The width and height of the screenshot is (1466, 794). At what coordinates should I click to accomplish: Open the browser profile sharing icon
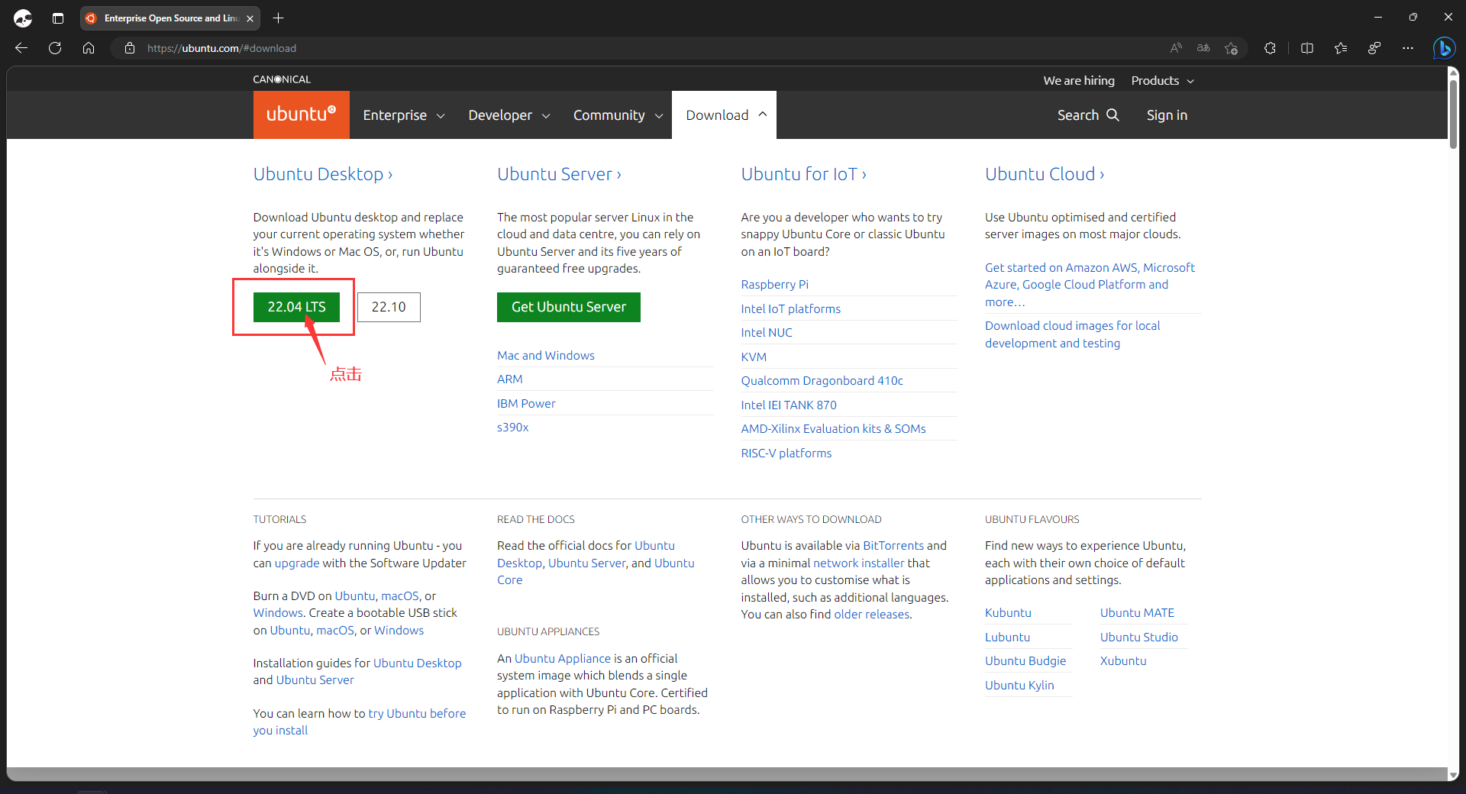point(1374,48)
